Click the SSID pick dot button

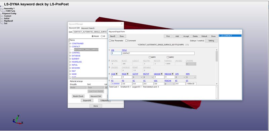click(117, 74)
